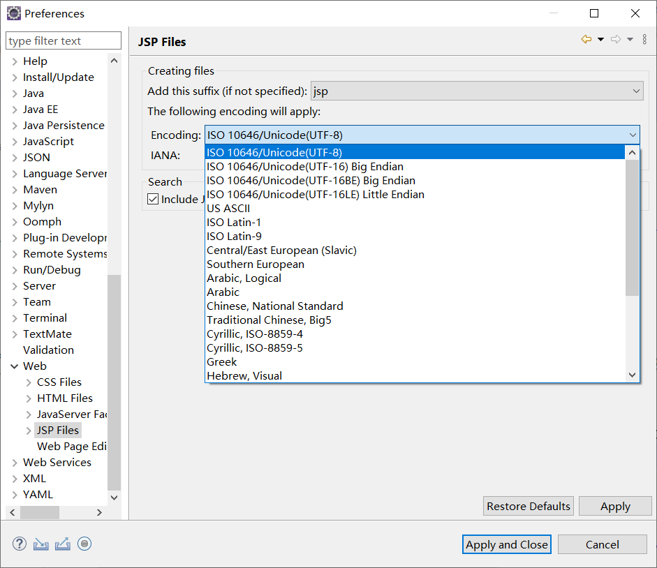The width and height of the screenshot is (657, 568).
Task: Select Validation preference category
Action: click(48, 350)
